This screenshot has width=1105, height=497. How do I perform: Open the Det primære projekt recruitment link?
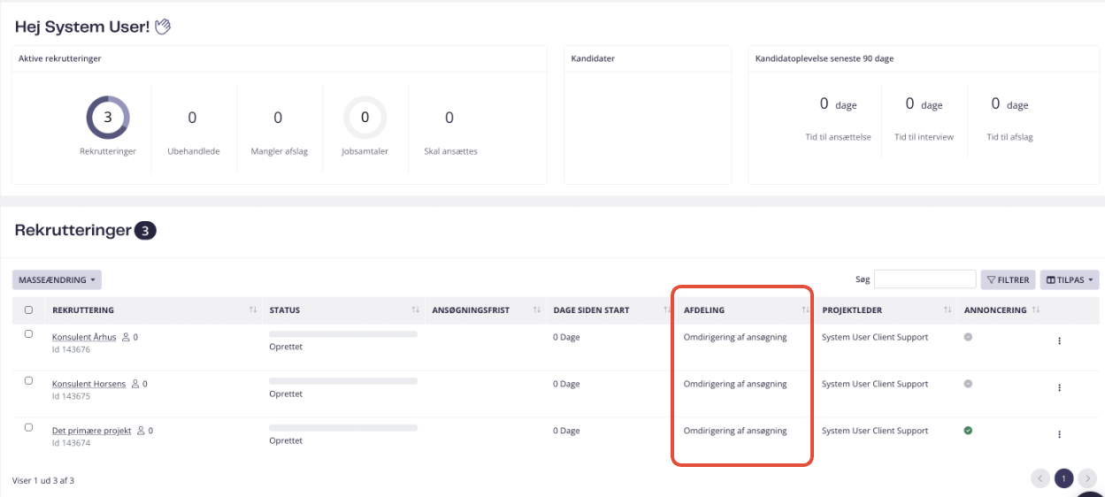tap(92, 431)
